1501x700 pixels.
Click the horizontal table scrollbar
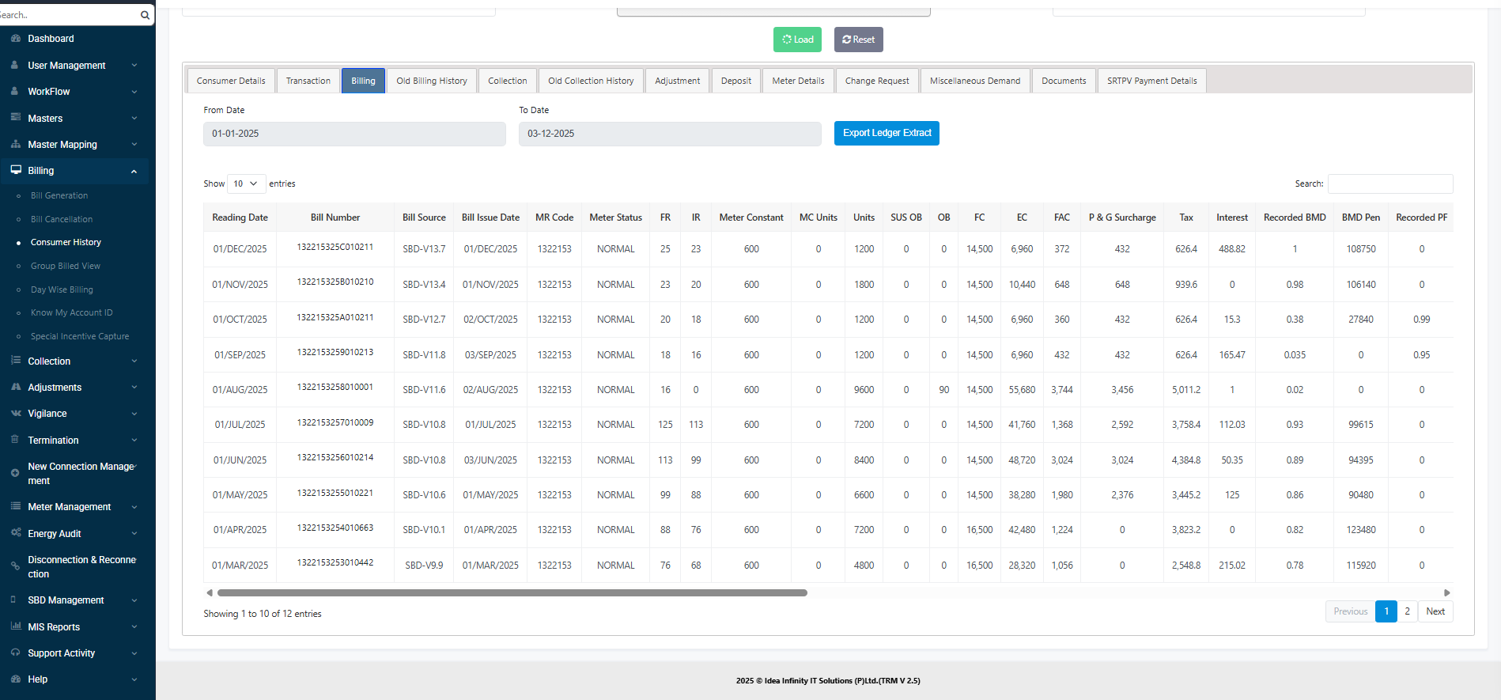512,592
